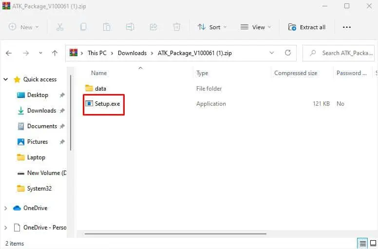The height and width of the screenshot is (249, 378).
Task: Click the Rename icon in toolbar
Action: click(130, 27)
